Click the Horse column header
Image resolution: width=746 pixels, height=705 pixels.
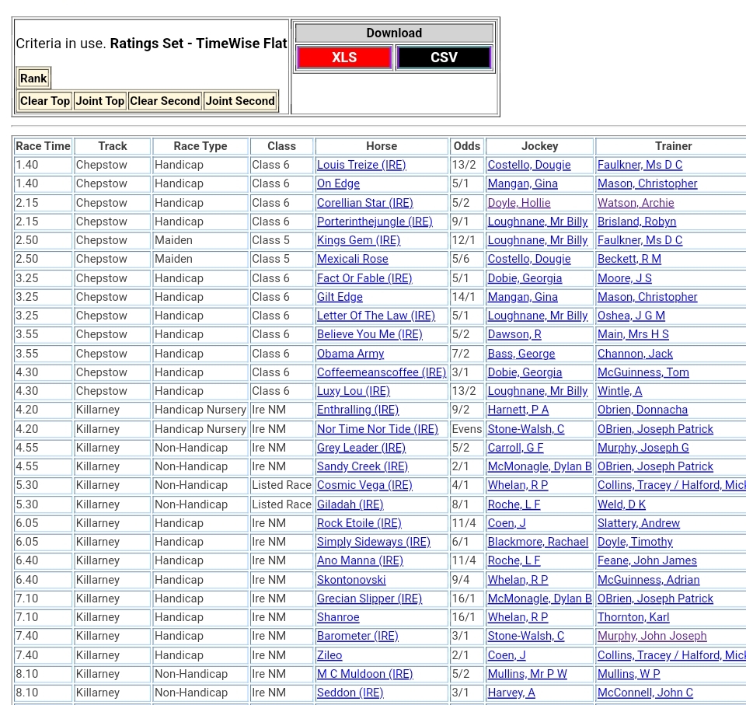point(382,146)
